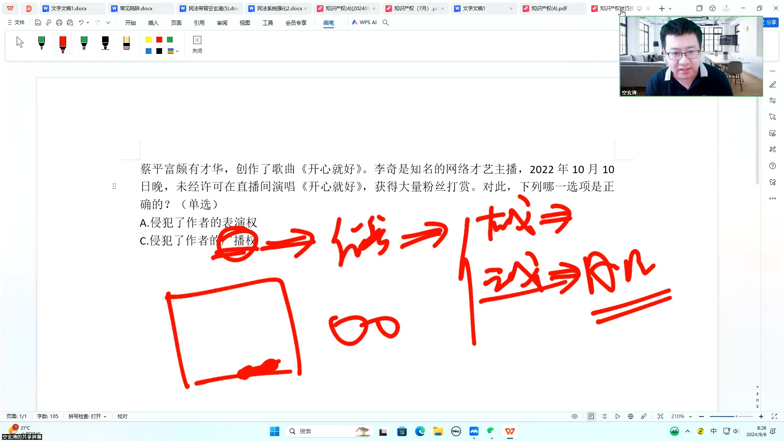Click the taskbar 搜索 search box
The height and width of the screenshot is (441, 784).
point(329,431)
